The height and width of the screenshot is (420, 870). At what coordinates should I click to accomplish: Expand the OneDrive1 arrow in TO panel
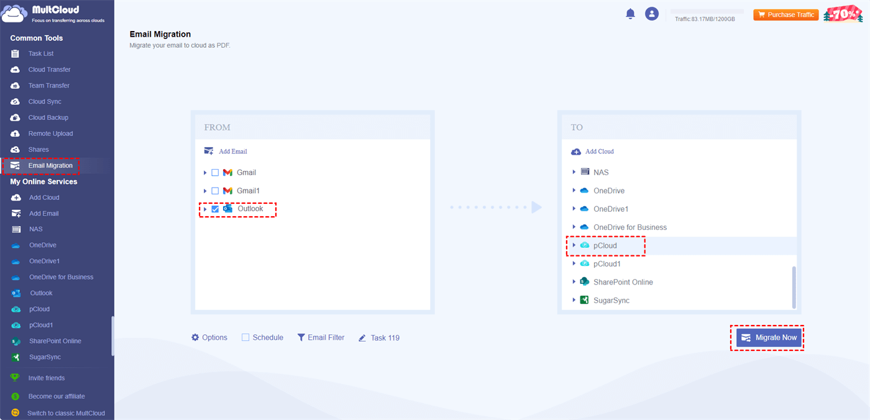pyautogui.click(x=574, y=209)
